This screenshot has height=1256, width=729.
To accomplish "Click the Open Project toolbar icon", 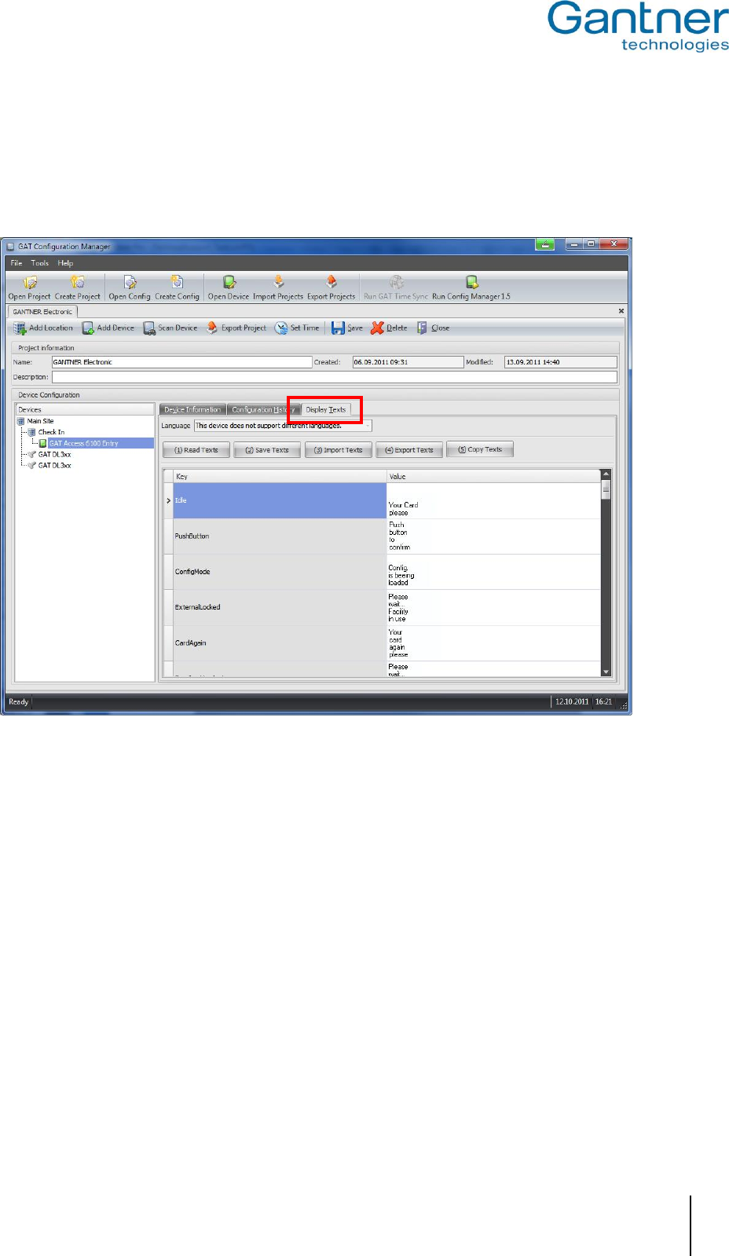I will pyautogui.click(x=30, y=283).
